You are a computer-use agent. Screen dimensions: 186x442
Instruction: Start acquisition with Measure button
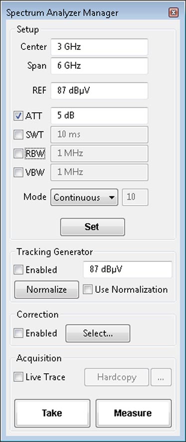point(134,413)
